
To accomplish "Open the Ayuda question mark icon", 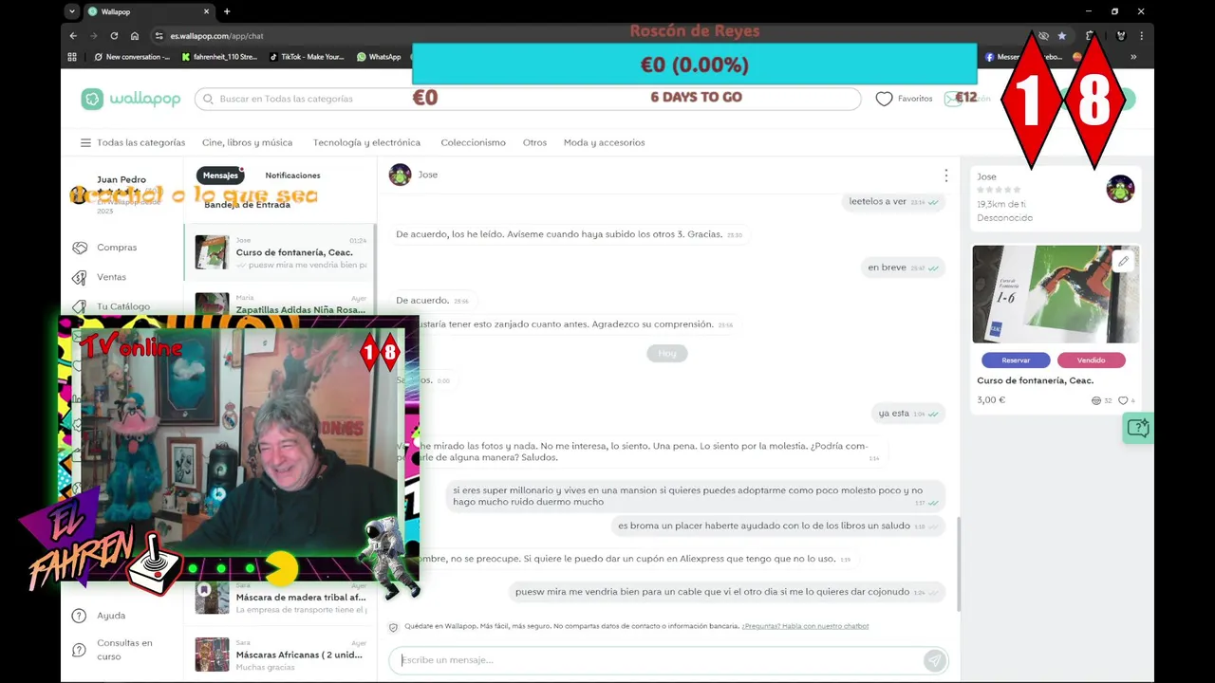I will coord(80,616).
